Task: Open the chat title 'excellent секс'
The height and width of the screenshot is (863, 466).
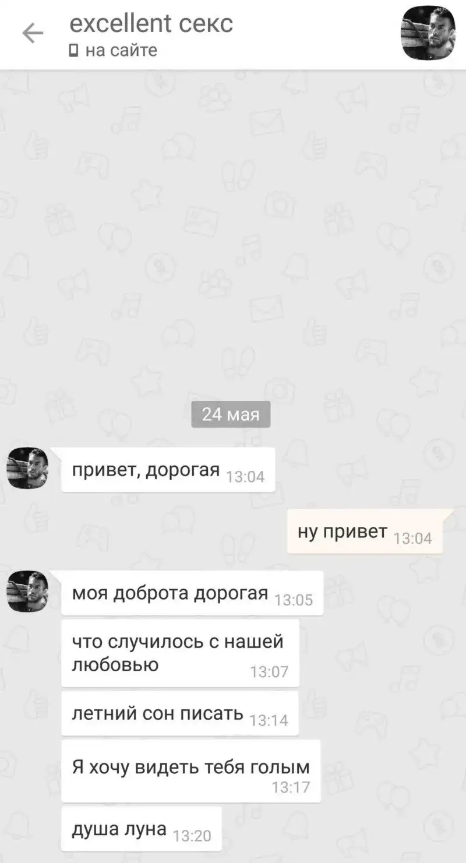Action: [151, 23]
